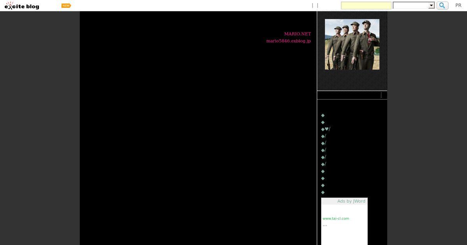Open the diamond heart sidebar entry
This screenshot has height=245, width=467.
(x=326, y=129)
